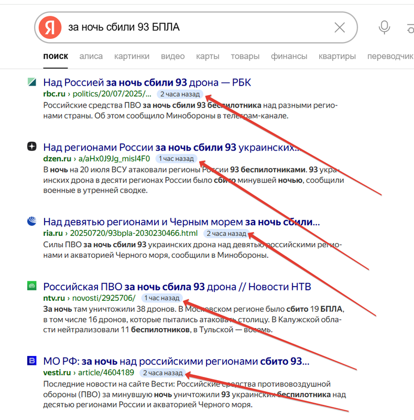Switch to the алиса tab
414x420 pixels.
[x=91, y=56]
